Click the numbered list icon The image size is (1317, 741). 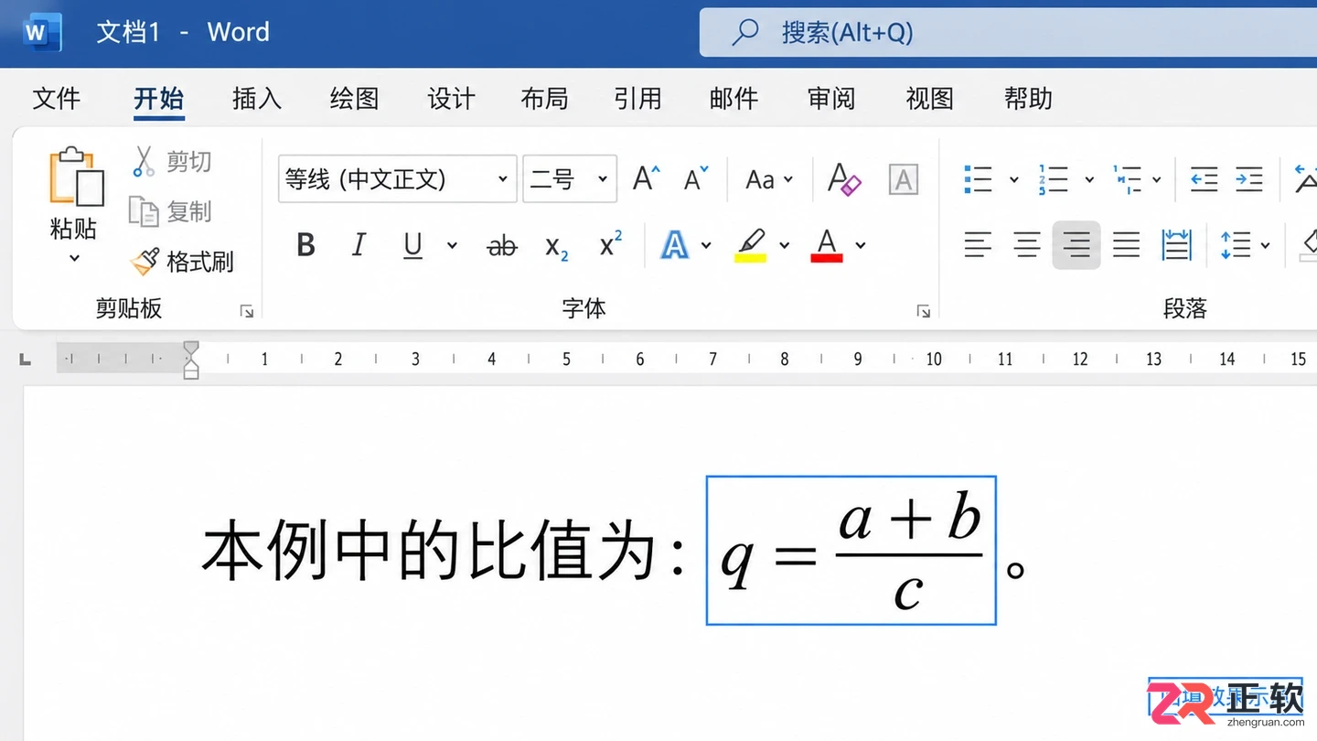[1053, 178]
